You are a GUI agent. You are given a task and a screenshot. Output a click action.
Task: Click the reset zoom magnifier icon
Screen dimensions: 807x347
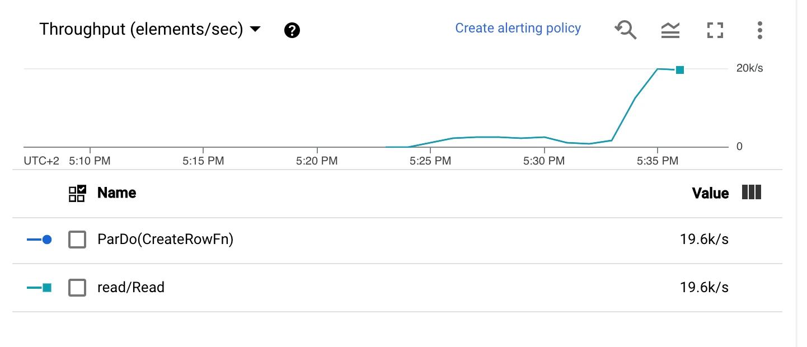[625, 30]
